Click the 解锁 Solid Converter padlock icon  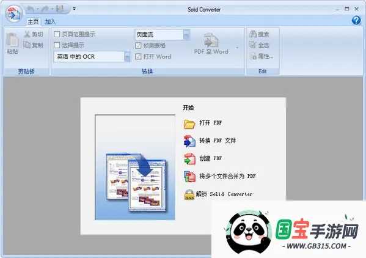point(189,194)
